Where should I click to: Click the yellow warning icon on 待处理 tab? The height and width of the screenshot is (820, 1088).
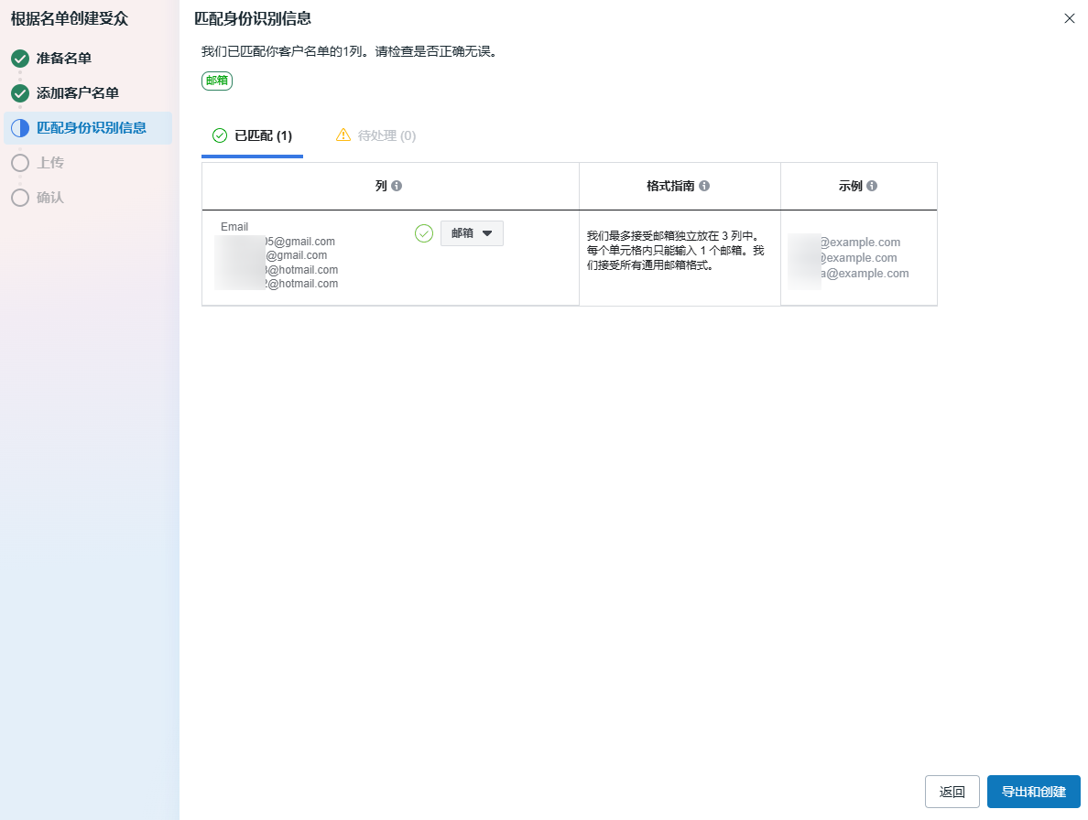343,135
